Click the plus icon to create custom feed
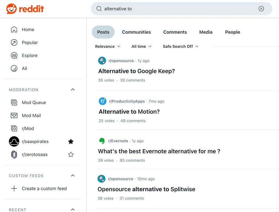 point(14,188)
